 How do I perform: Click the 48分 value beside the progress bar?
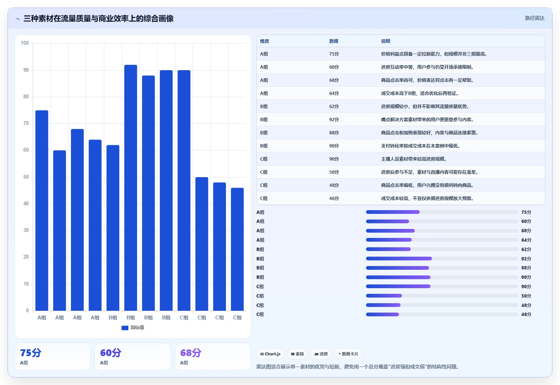[526, 305]
